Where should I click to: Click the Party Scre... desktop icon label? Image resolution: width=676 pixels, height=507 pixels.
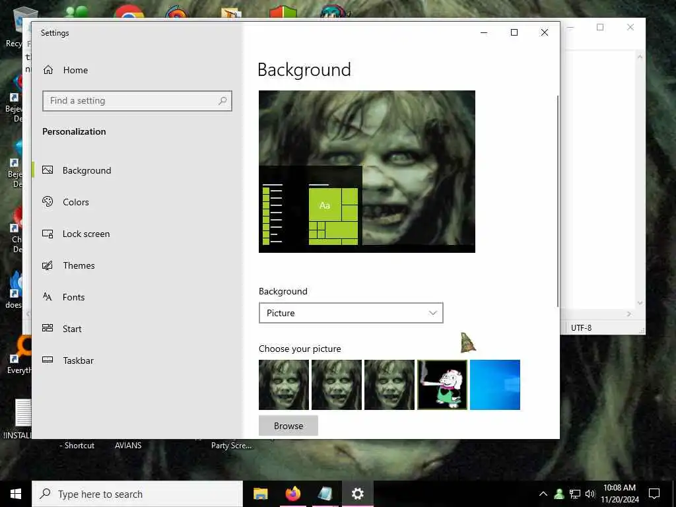click(x=231, y=446)
